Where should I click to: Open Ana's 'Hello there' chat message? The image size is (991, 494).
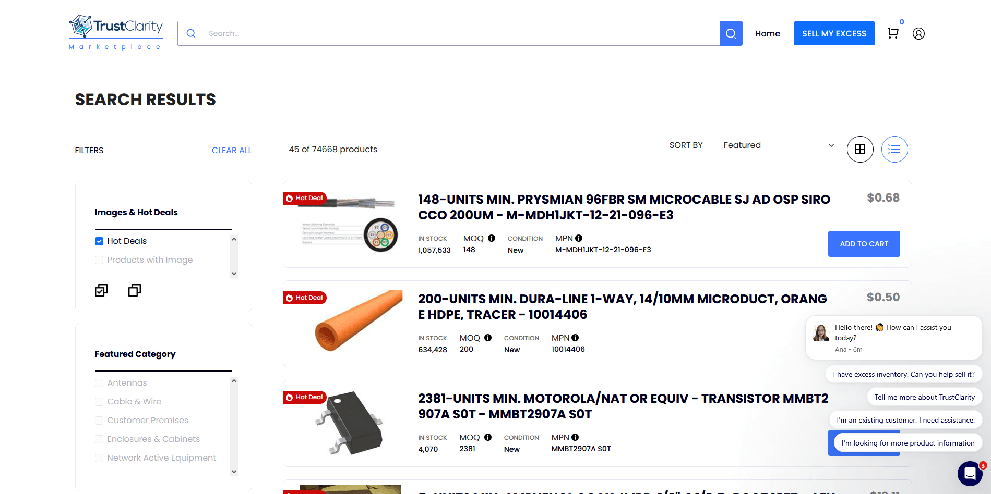pos(894,338)
